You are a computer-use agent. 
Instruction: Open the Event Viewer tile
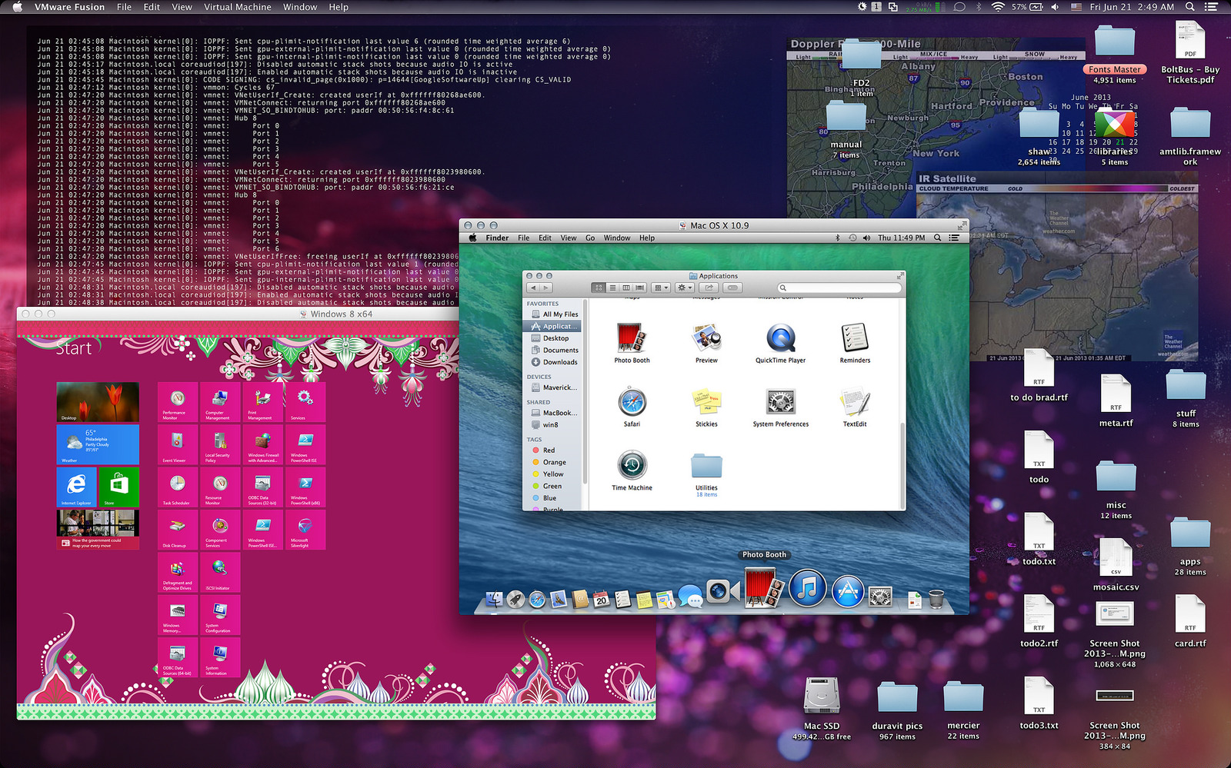[x=178, y=444]
